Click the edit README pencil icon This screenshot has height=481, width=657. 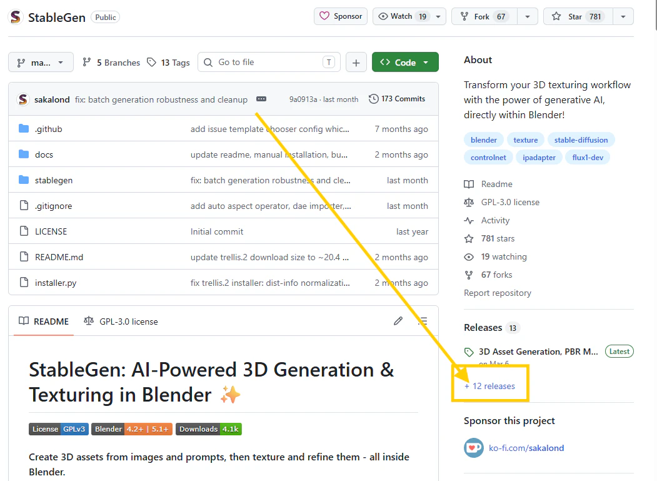click(398, 322)
